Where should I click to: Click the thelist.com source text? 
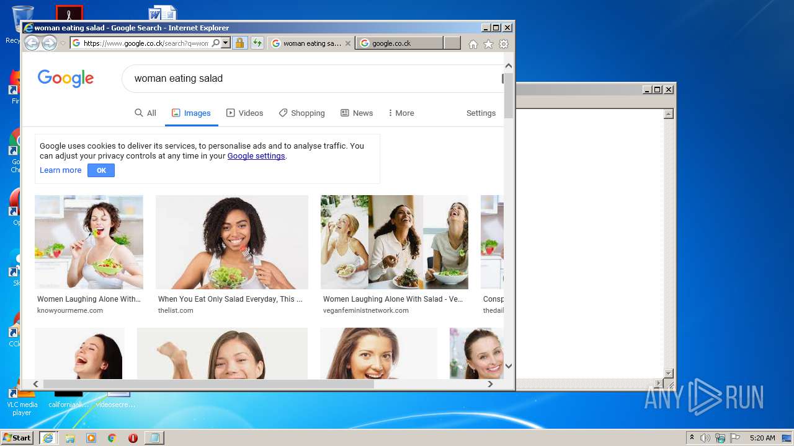[x=176, y=310]
